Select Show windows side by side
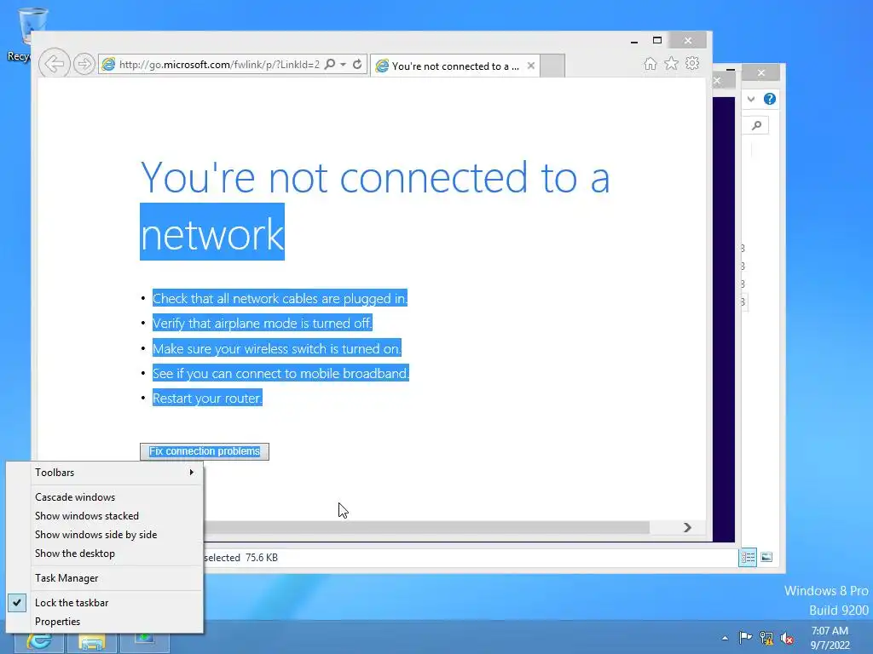The image size is (873, 654). pyautogui.click(x=95, y=535)
